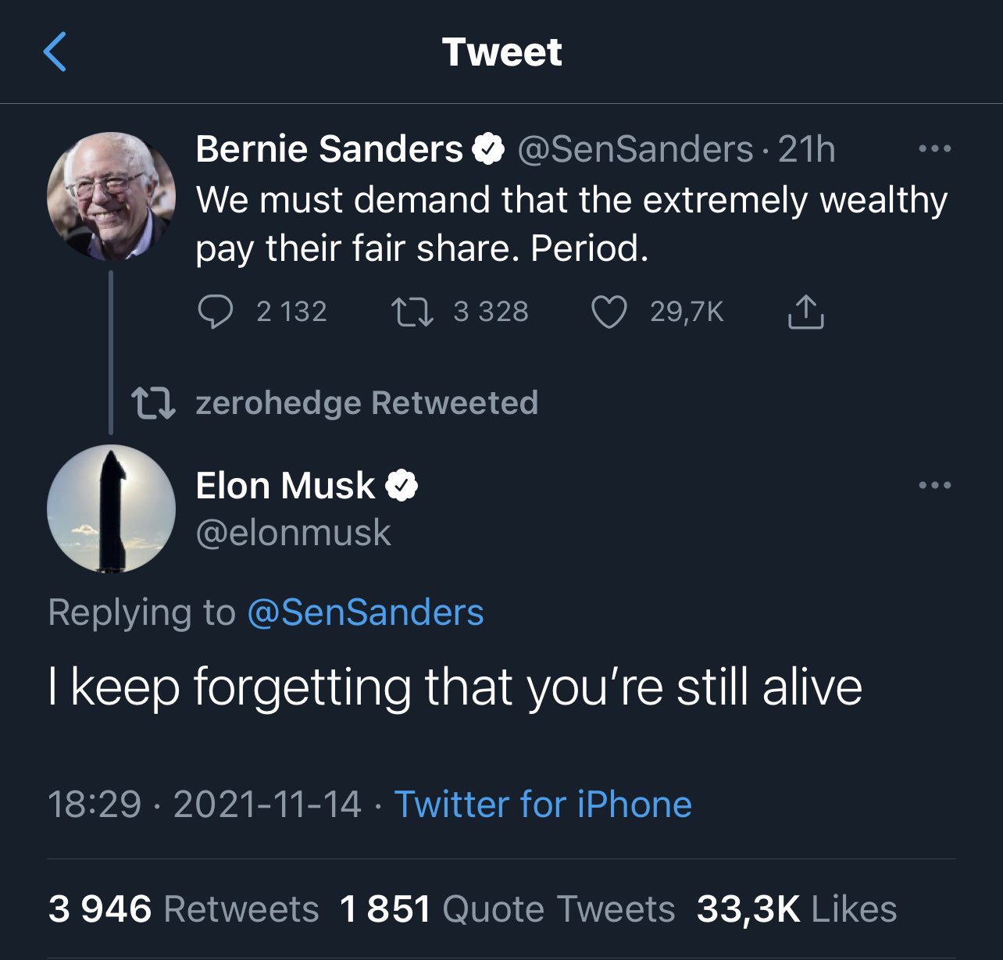This screenshot has width=1003, height=960.
Task: Open Twitter for iPhone source link
Action: coord(543,804)
